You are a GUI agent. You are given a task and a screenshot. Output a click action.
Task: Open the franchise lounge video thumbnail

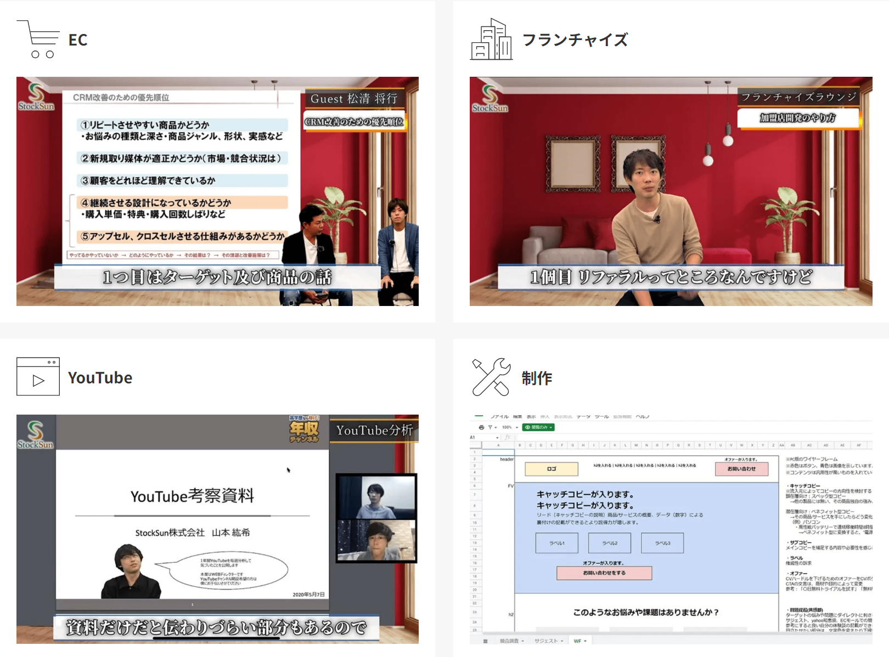coord(671,191)
